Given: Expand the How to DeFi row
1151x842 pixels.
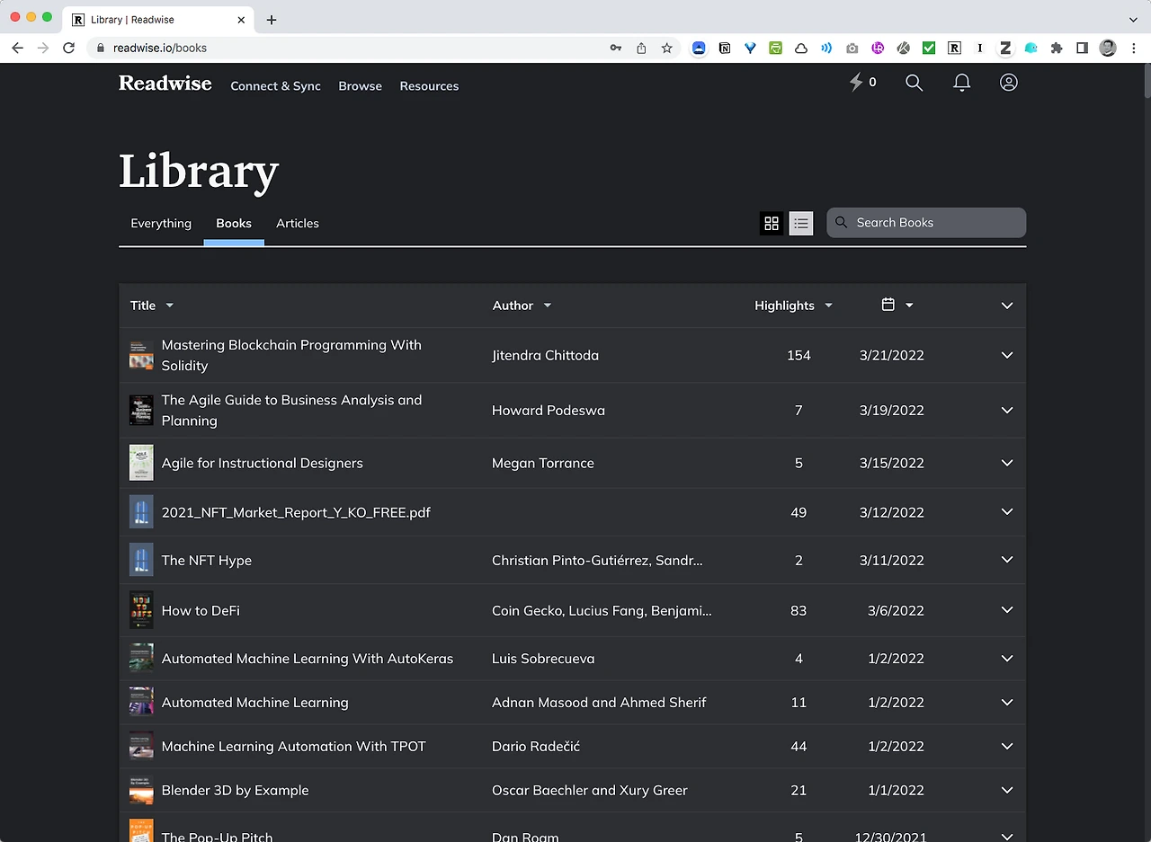Looking at the screenshot, I should (x=1007, y=610).
